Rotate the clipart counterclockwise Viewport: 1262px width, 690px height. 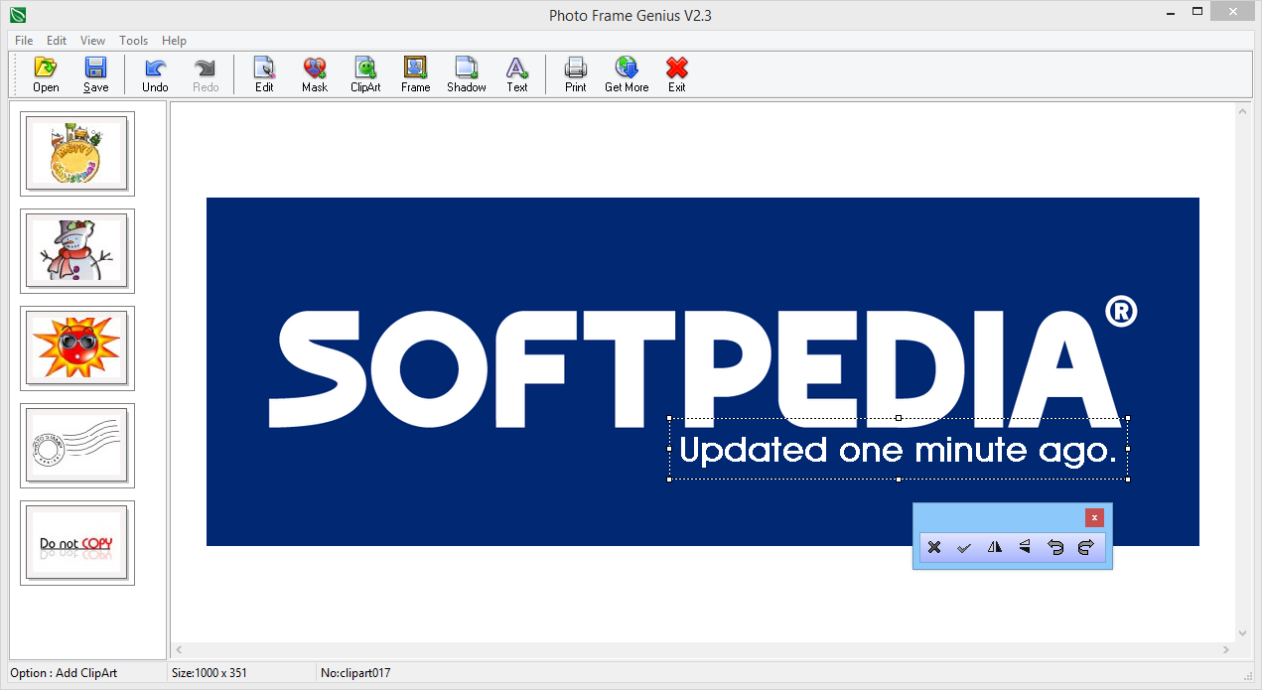tap(1055, 547)
